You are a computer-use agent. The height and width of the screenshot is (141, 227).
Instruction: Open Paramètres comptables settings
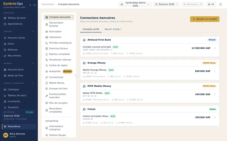[59, 110]
